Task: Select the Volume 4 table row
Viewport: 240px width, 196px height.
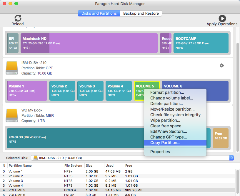Action: [118, 185]
